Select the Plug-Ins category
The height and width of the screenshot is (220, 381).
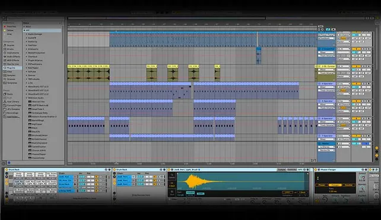click(x=12, y=68)
